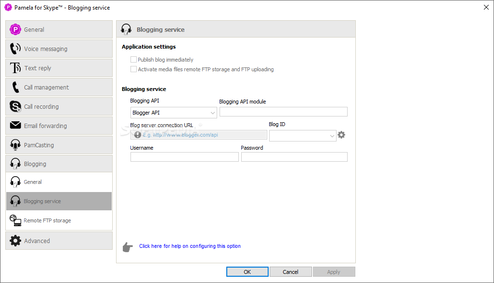The height and width of the screenshot is (283, 494).
Task: Click the Text reply T icon
Action: click(15, 68)
